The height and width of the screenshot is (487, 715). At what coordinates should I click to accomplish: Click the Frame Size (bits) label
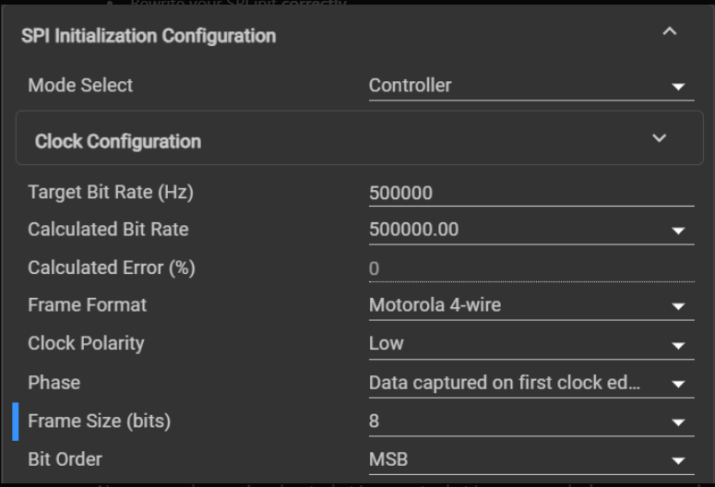tap(99, 421)
